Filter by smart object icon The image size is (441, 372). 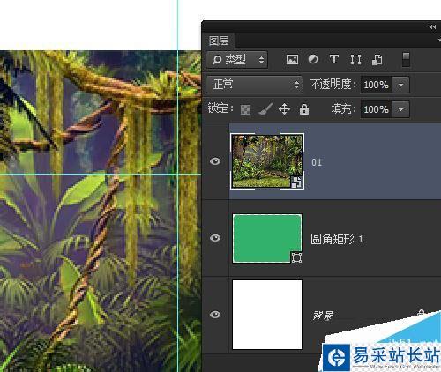point(377,60)
